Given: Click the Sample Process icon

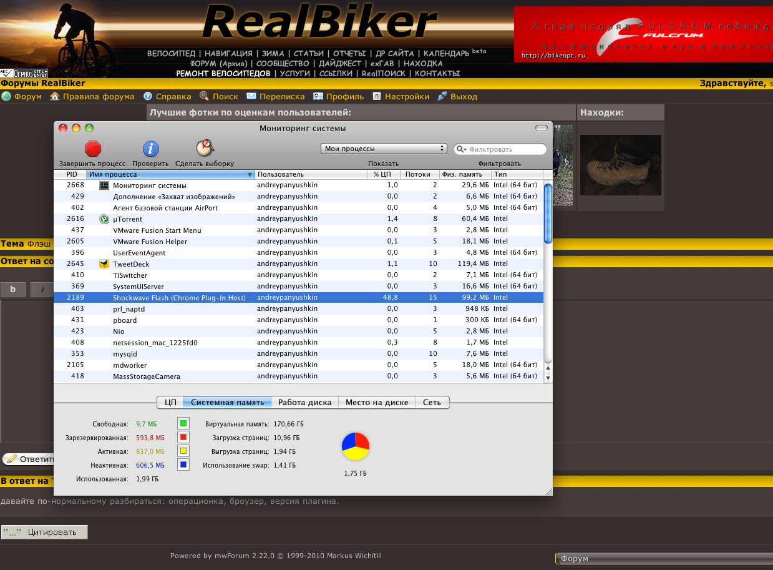Looking at the screenshot, I should coord(205,148).
